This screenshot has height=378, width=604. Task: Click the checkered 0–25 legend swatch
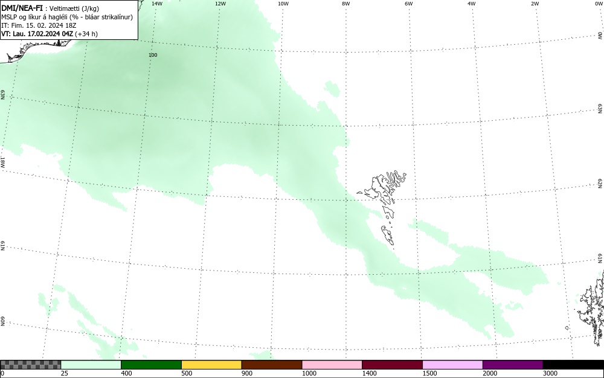coord(30,365)
